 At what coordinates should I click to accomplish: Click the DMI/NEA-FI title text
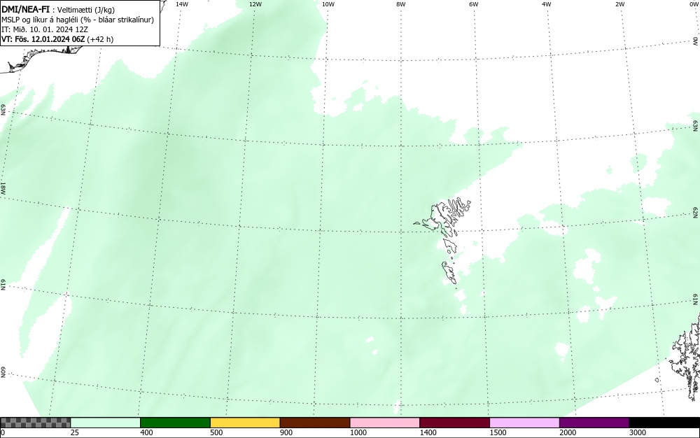tap(25, 9)
